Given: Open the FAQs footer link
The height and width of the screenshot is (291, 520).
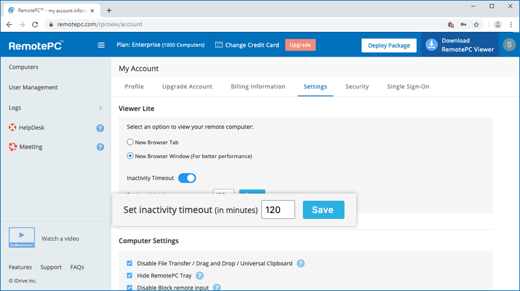Looking at the screenshot, I should tap(77, 267).
